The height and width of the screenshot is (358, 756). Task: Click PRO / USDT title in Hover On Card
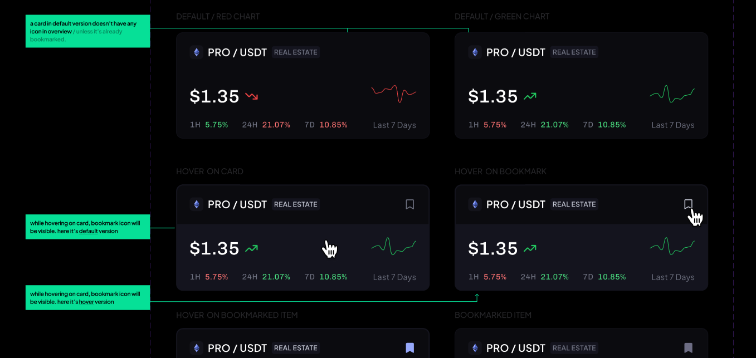[x=237, y=204]
